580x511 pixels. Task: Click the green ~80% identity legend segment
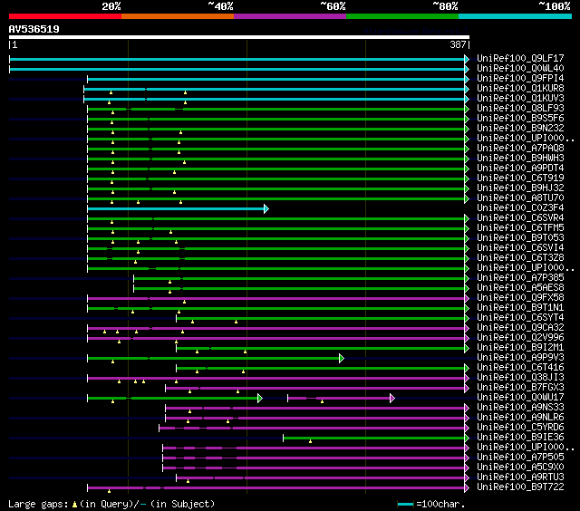tap(402, 16)
